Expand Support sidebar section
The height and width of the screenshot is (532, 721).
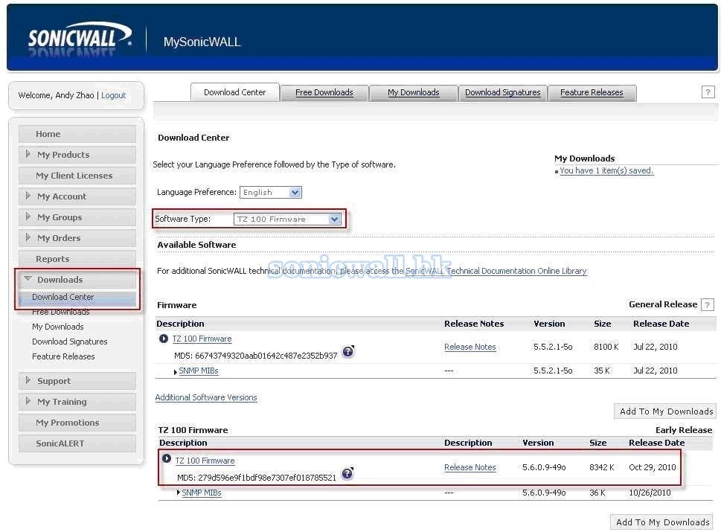click(x=77, y=381)
